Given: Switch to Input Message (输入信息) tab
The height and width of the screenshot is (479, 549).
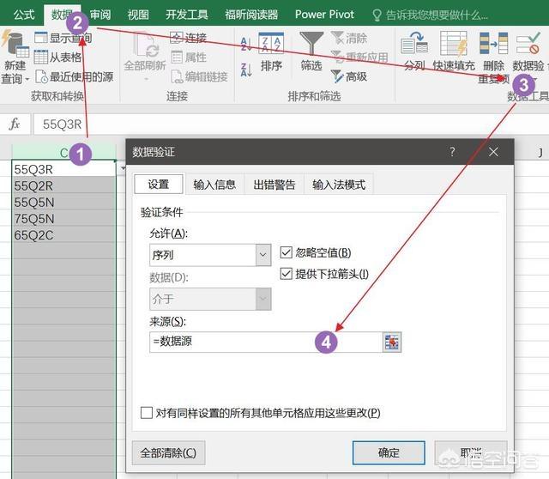Looking at the screenshot, I should pos(214,185).
